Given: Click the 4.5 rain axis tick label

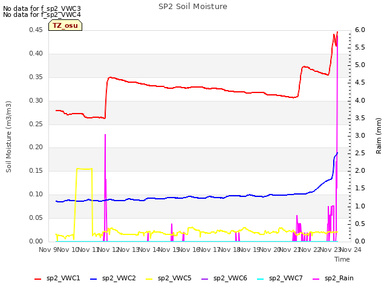Looking at the screenshot, I should click(360, 83).
